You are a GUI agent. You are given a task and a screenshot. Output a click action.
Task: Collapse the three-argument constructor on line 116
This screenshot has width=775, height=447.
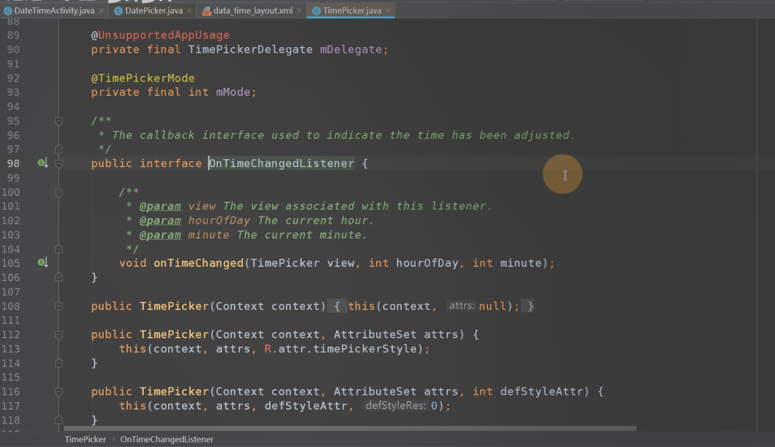(x=58, y=391)
